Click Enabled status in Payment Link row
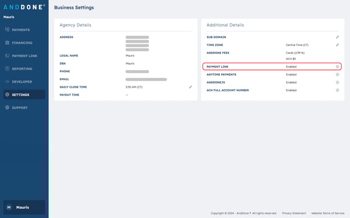The width and height of the screenshot is (350, 218). tap(291, 66)
